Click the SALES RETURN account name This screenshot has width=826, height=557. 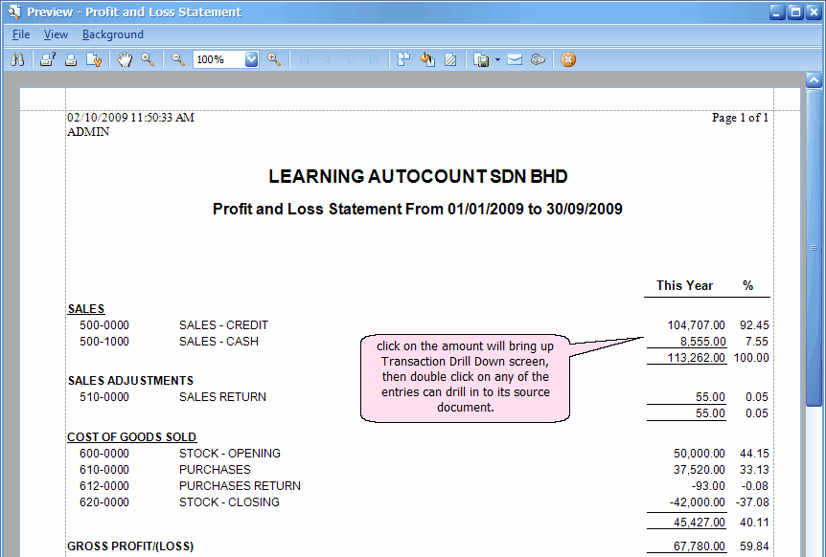coord(222,396)
